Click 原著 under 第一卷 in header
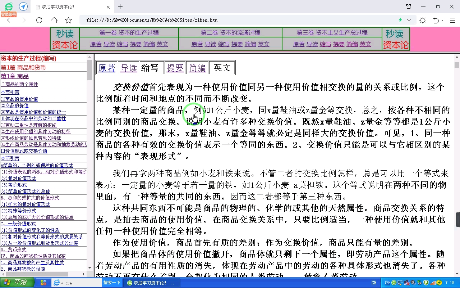 [96, 44]
